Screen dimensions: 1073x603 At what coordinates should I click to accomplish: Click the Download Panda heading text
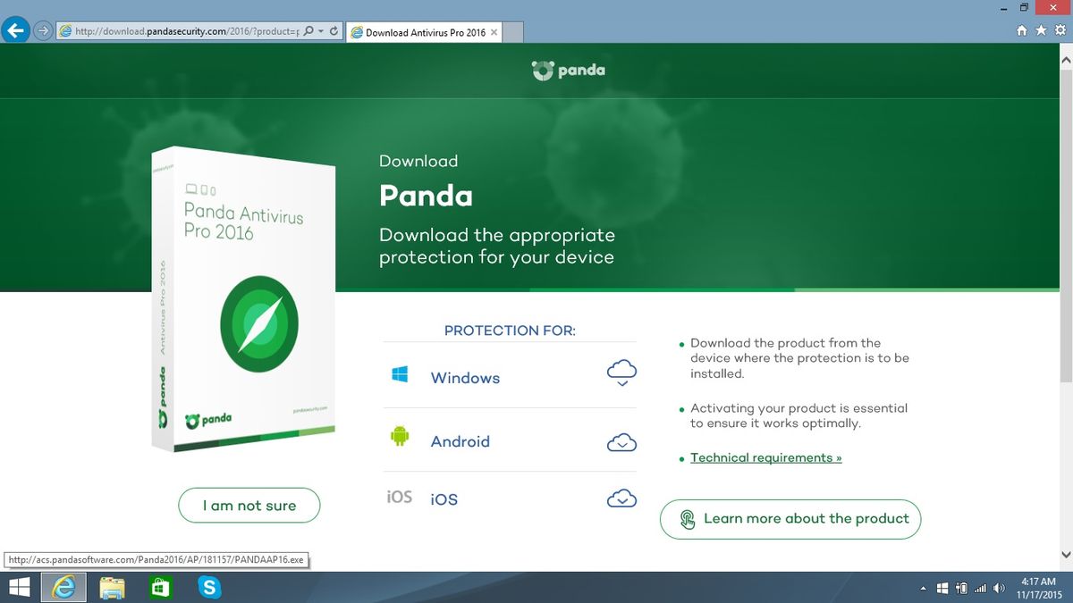[427, 180]
